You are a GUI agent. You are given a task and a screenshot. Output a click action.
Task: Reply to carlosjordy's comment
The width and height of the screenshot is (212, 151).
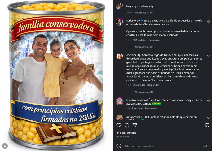click(x=154, y=40)
